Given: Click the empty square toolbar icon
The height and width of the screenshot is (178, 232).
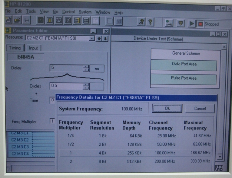Looking at the screenshot, I should [x=109, y=21].
